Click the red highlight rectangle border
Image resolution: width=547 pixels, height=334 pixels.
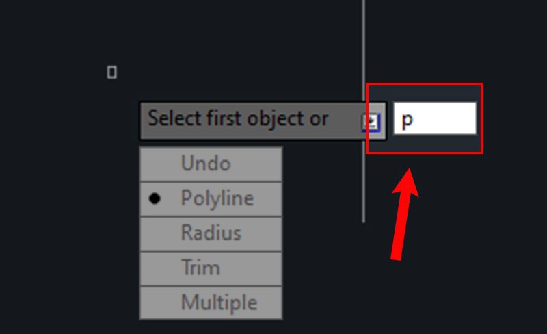(x=425, y=84)
